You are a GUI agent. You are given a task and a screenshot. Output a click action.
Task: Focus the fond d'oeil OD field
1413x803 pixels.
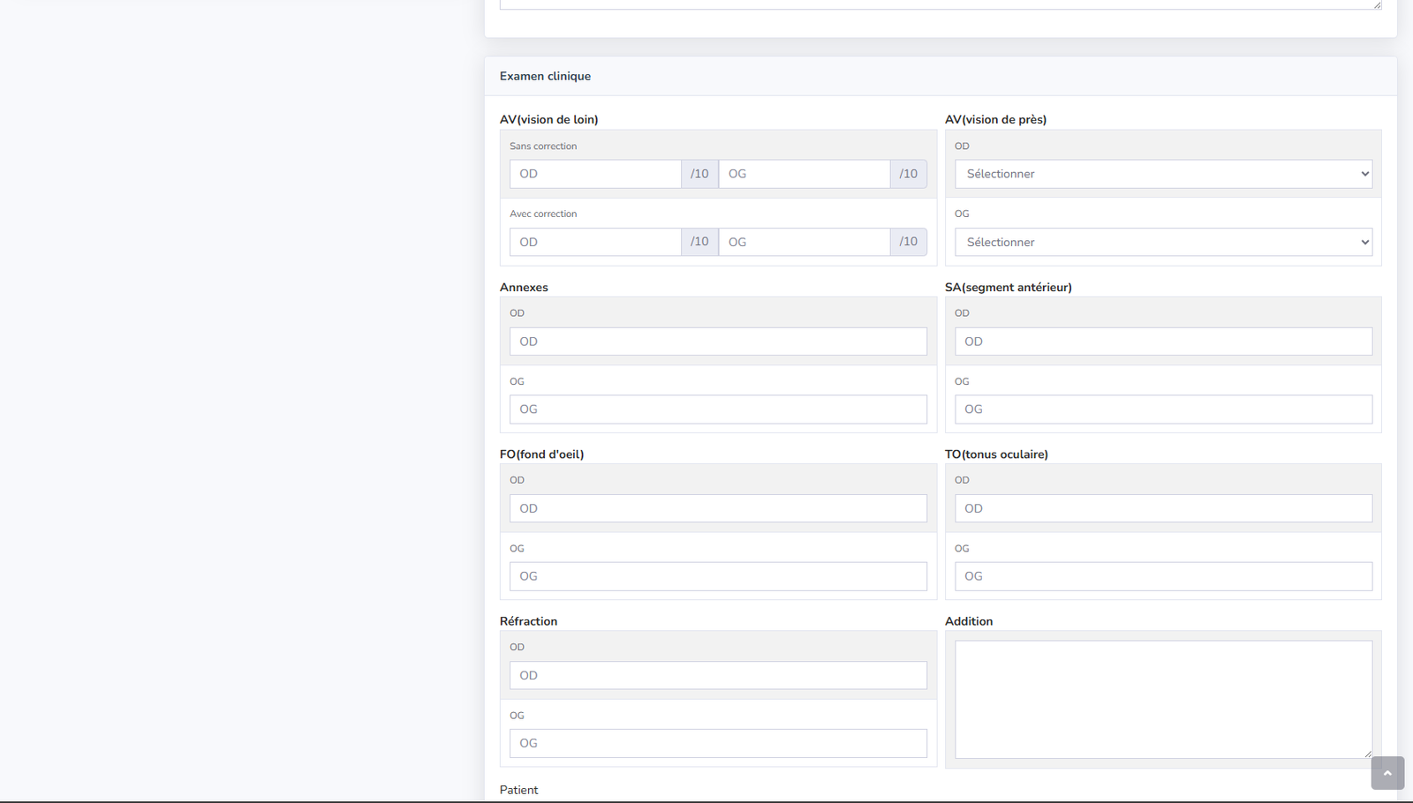(717, 508)
